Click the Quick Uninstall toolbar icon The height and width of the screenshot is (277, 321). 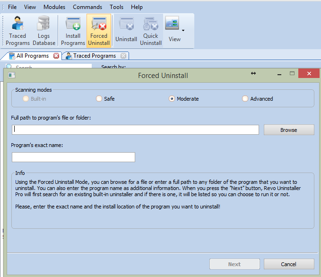(x=151, y=31)
